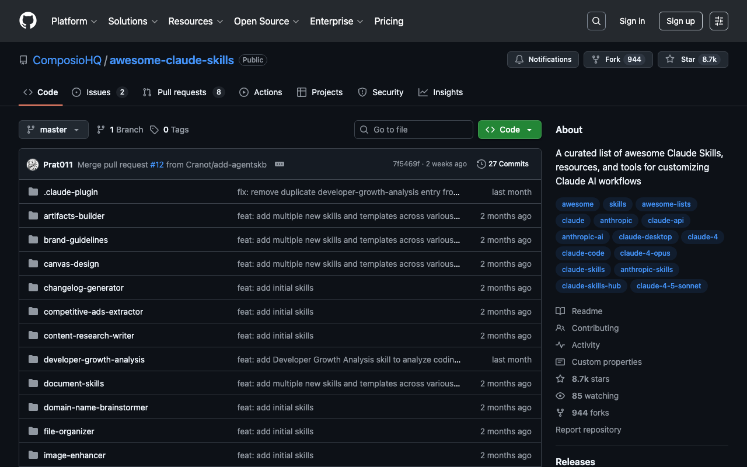Click the claude-code topic tag
Image resolution: width=747 pixels, height=467 pixels.
coord(583,253)
